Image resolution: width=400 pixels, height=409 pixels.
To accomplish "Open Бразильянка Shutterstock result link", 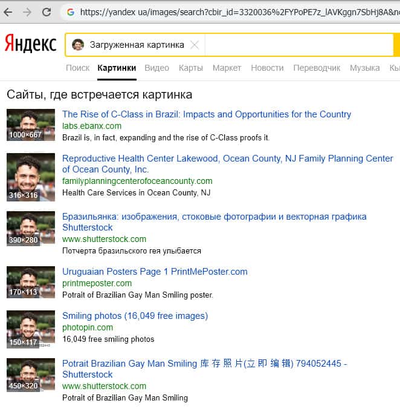I will coord(214,222).
